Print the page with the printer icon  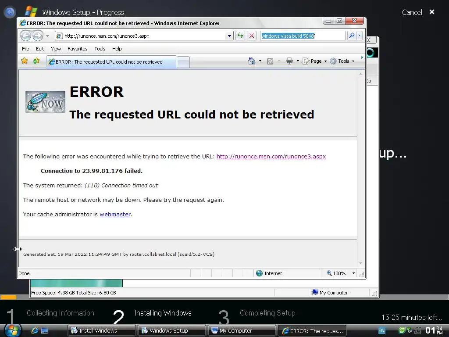click(x=289, y=61)
